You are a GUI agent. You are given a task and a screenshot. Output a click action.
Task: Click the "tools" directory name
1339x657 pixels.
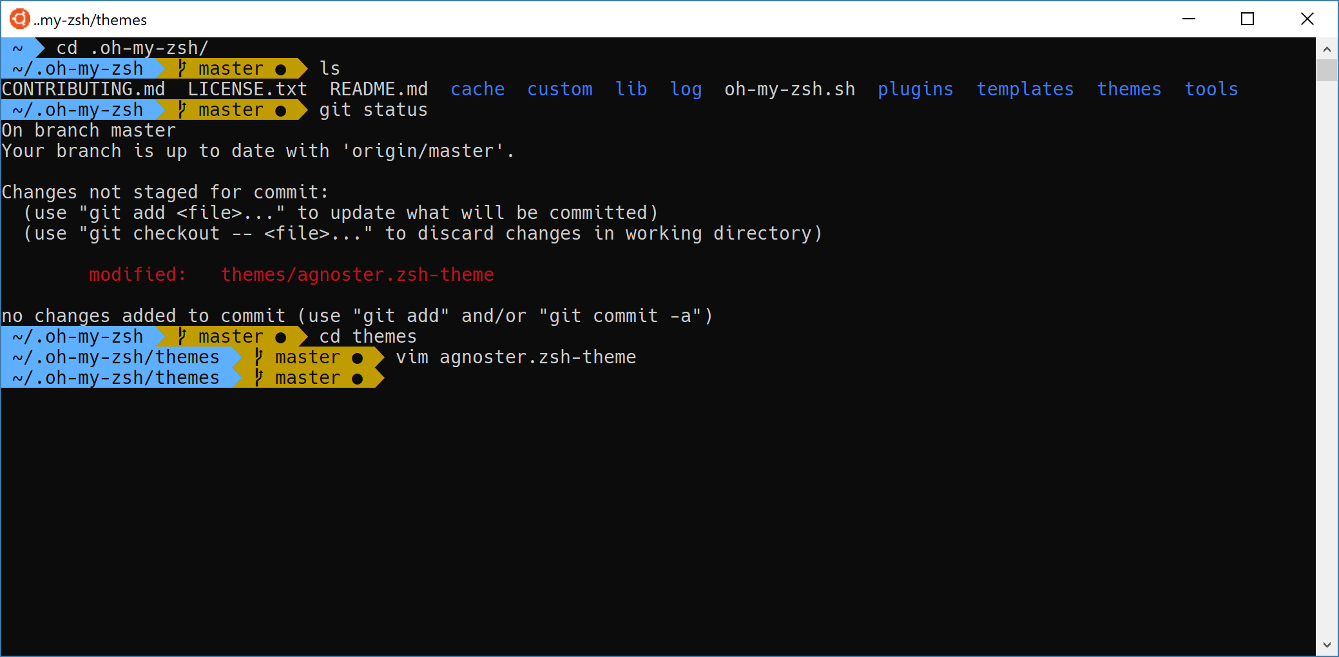[1211, 90]
